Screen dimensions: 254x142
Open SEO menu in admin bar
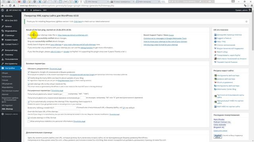(x=45, y=10)
